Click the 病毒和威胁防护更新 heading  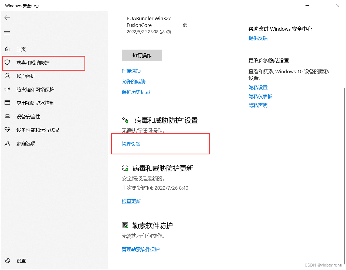coord(163,168)
